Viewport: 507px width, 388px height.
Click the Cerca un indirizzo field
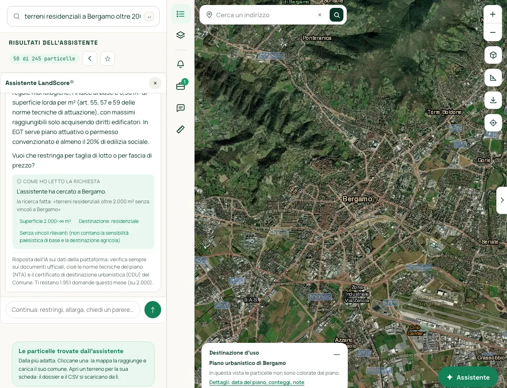click(x=265, y=15)
